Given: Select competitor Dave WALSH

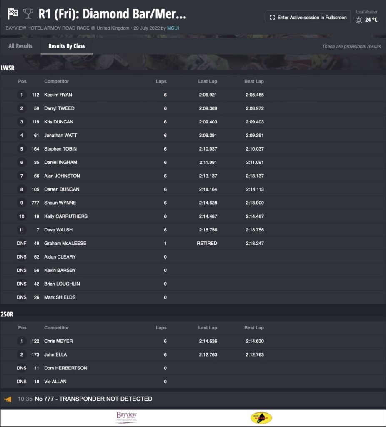Looking at the screenshot, I should coord(58,230).
